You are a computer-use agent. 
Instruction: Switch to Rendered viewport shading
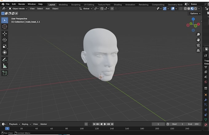click(x=195, y=9)
